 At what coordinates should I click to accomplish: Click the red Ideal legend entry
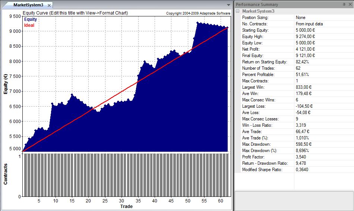[29, 25]
